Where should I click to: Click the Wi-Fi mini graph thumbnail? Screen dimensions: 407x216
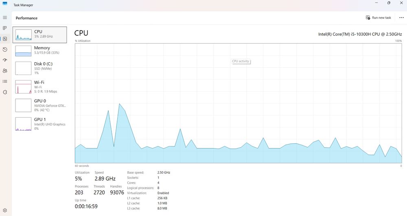pos(23,87)
